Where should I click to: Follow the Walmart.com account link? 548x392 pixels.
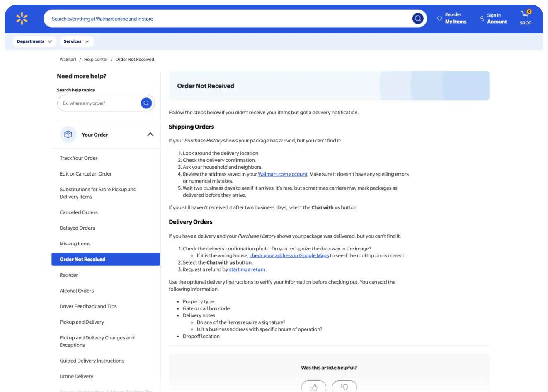283,174
